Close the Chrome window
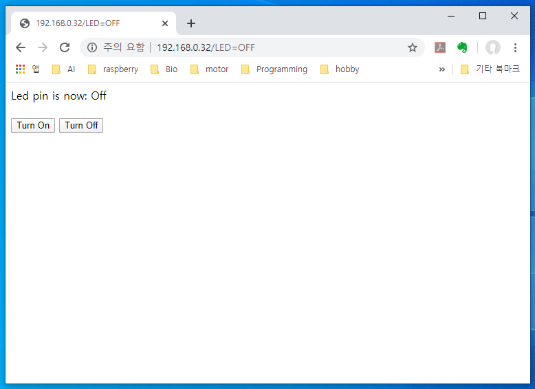 click(x=514, y=16)
